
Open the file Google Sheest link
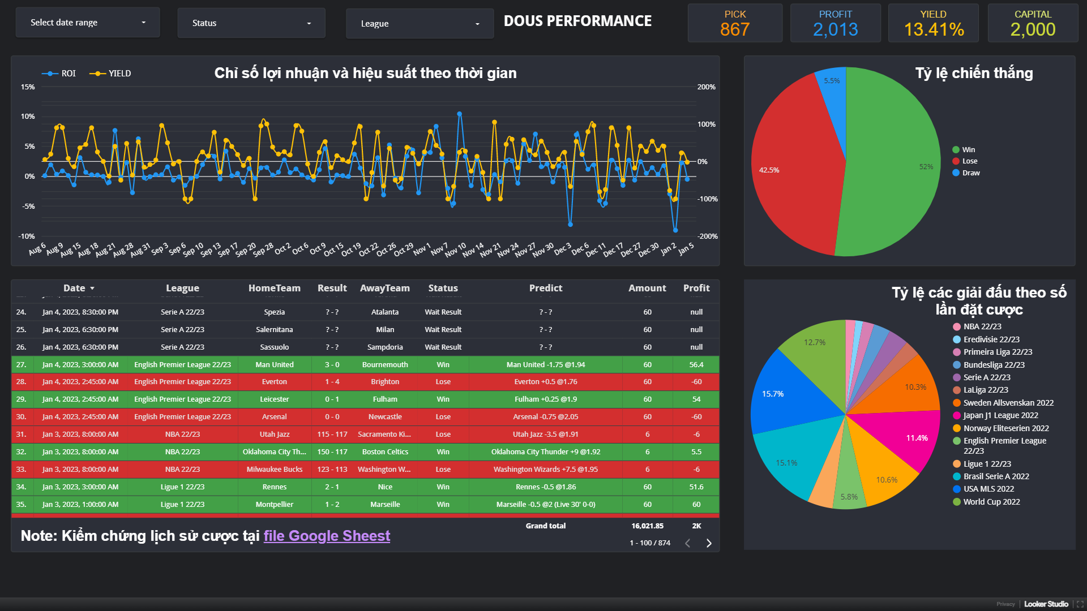pyautogui.click(x=327, y=536)
